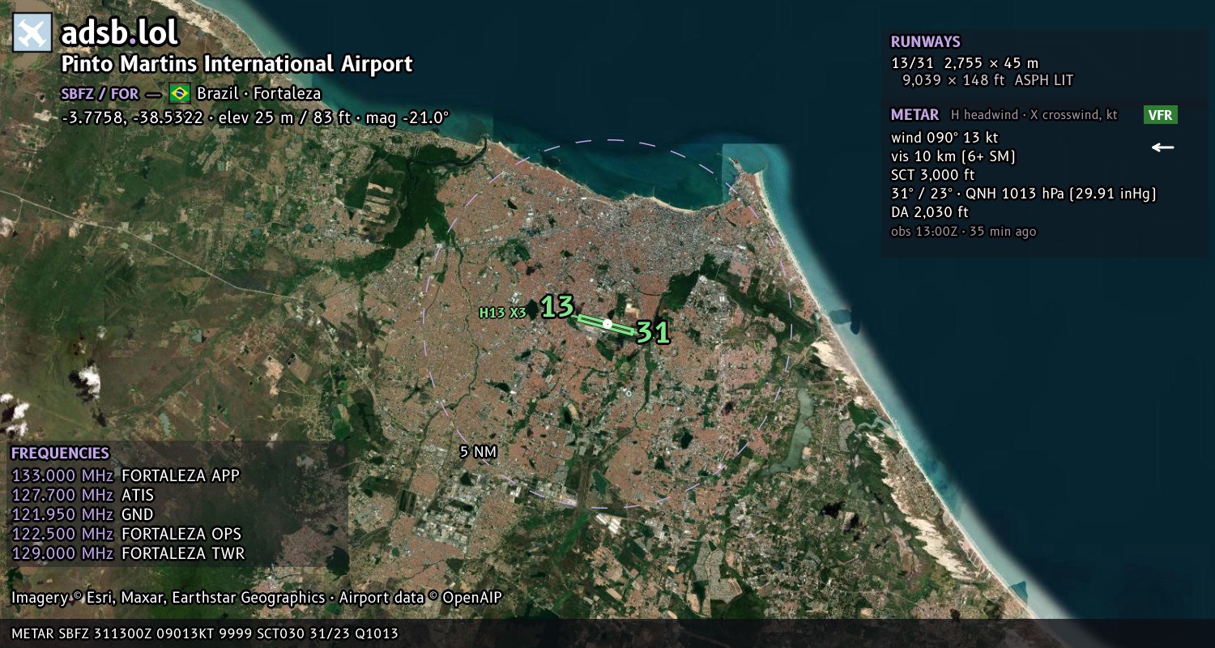
Task: Click the raw METAR SBFZ string
Action: (x=205, y=633)
